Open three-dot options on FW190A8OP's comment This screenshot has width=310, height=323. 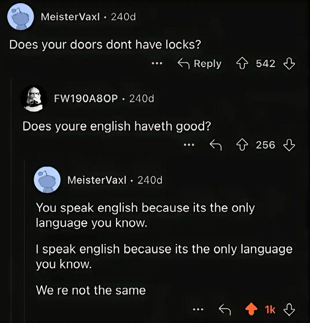(x=189, y=145)
